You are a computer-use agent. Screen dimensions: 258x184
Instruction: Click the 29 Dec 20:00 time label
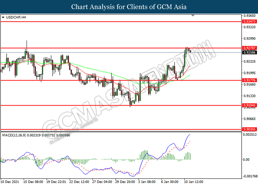[125, 182]
